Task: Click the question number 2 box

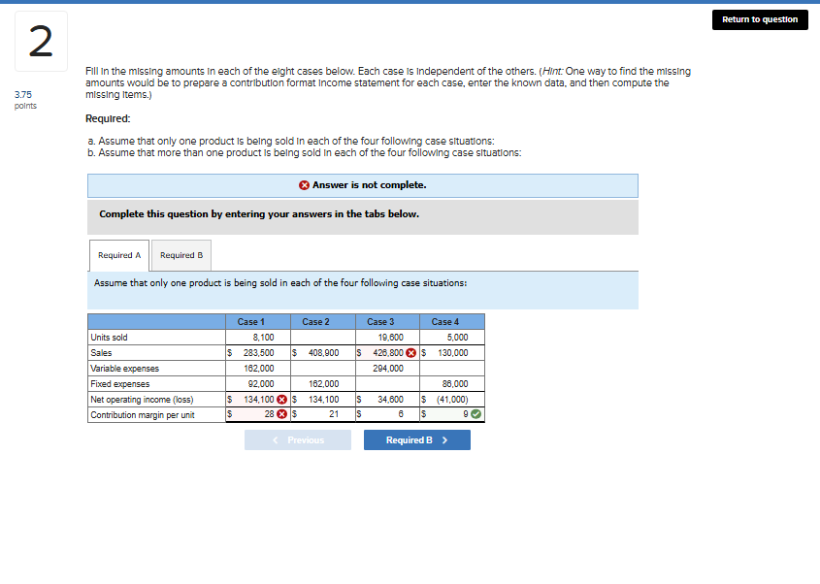Action: point(40,41)
